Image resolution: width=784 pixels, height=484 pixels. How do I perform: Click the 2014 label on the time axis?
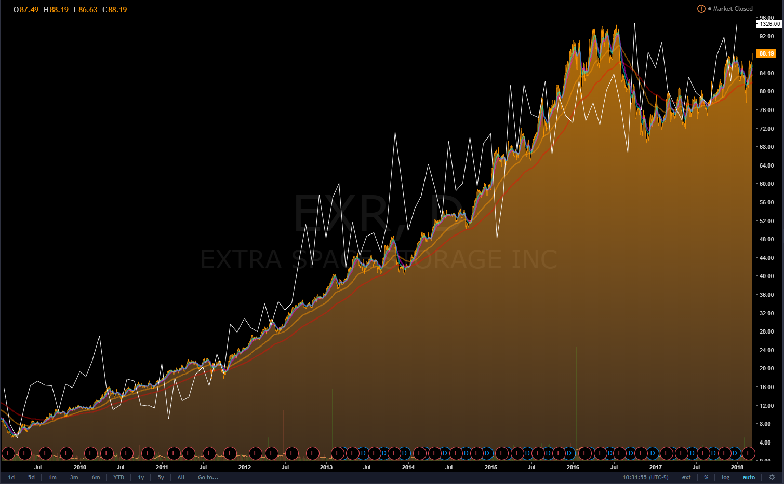tap(408, 467)
